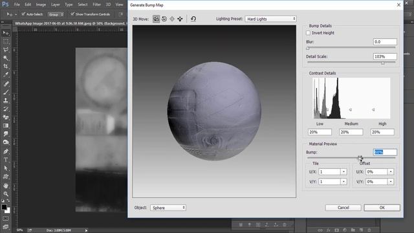Open the File menu

17,5
